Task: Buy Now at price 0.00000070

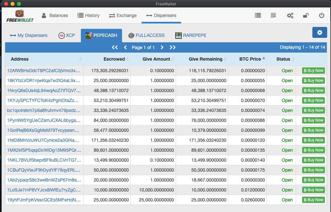Action: point(313,100)
